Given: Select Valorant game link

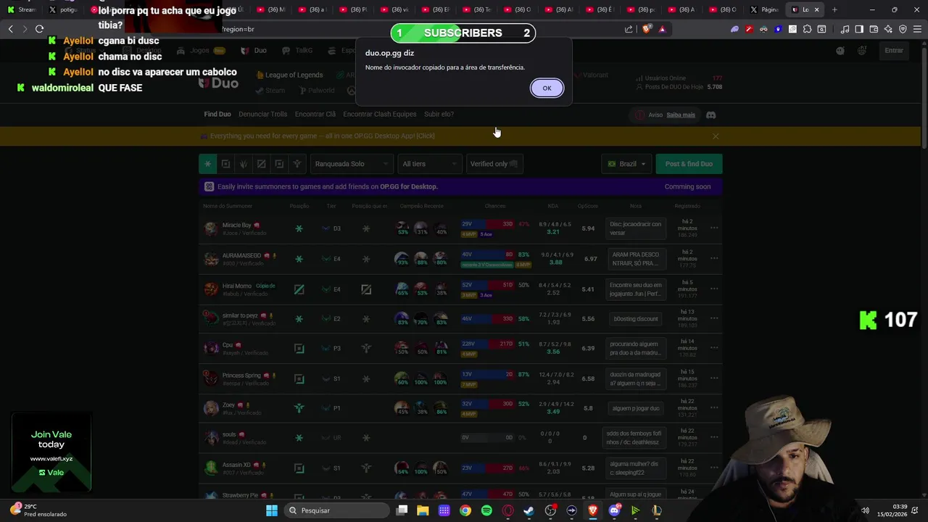Looking at the screenshot, I should click(592, 75).
